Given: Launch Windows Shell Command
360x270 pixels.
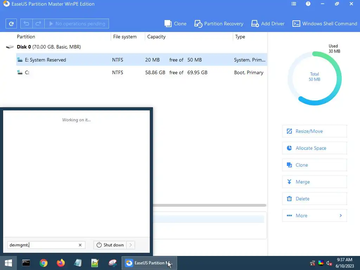Looking at the screenshot, I should 324,24.
